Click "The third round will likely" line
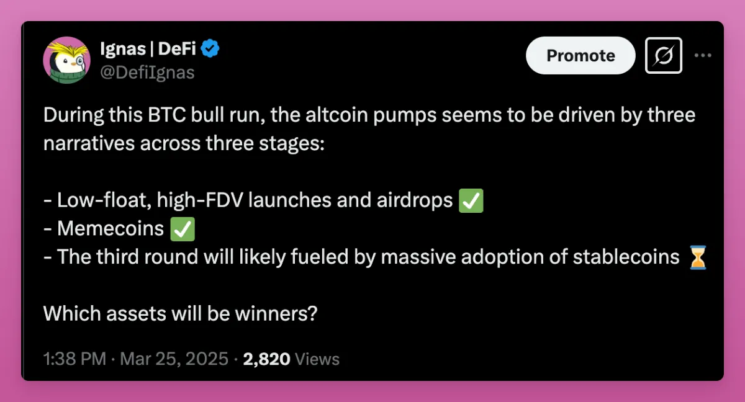The width and height of the screenshot is (745, 402). (x=361, y=257)
